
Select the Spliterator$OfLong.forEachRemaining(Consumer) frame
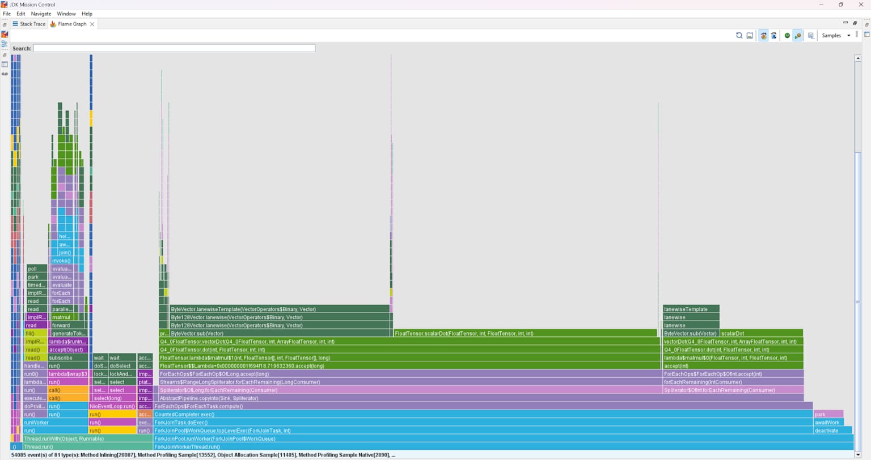coord(409,390)
